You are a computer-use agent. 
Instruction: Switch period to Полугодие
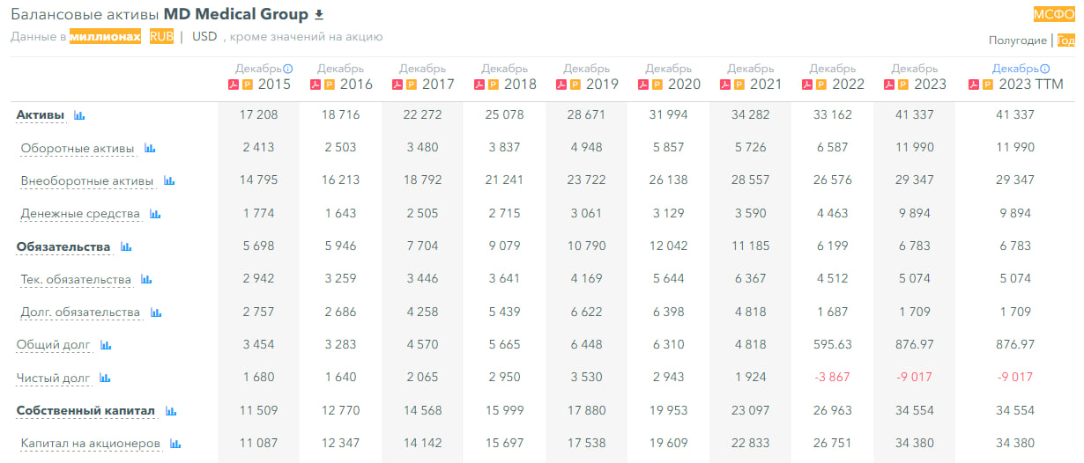tap(1018, 40)
